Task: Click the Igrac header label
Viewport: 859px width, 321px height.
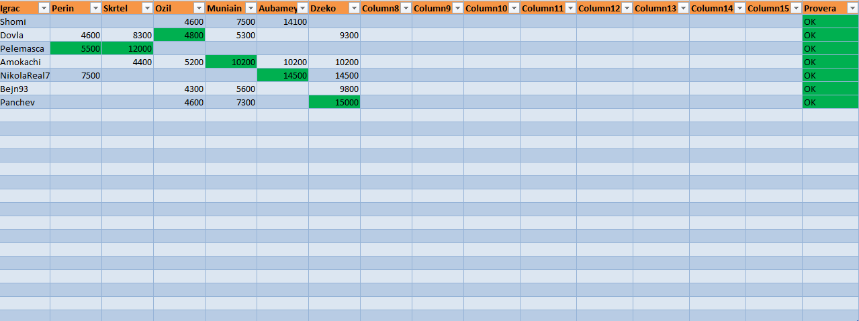Action: pyautogui.click(x=11, y=8)
